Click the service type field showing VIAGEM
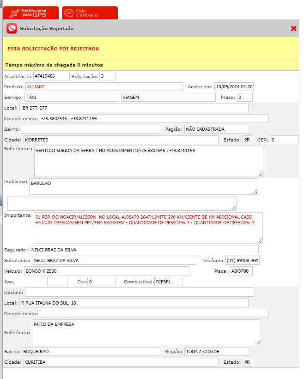Image resolution: width=304 pixels, height=379 pixels. tap(168, 98)
